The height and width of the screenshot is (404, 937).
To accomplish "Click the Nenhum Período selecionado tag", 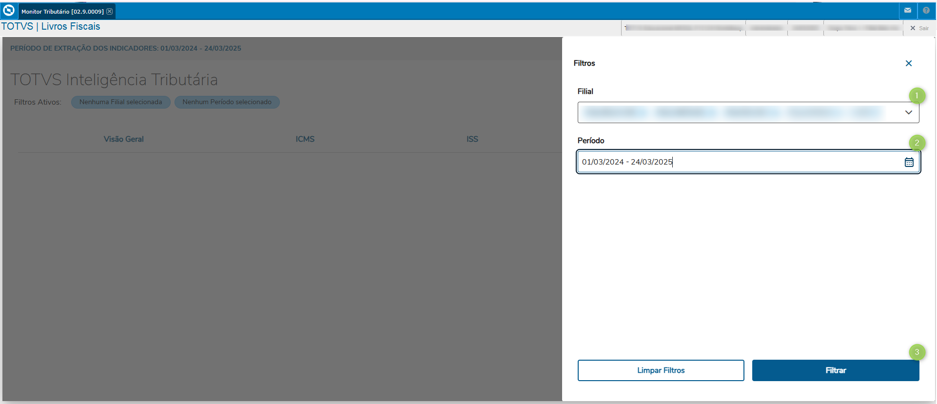I will point(227,102).
